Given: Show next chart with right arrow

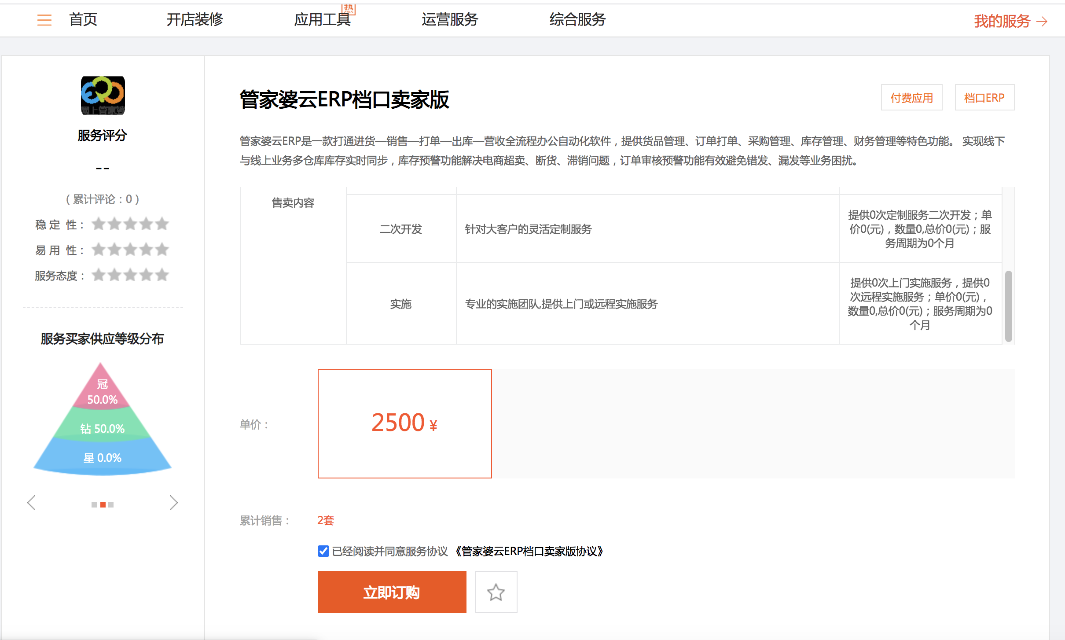Looking at the screenshot, I should [174, 503].
